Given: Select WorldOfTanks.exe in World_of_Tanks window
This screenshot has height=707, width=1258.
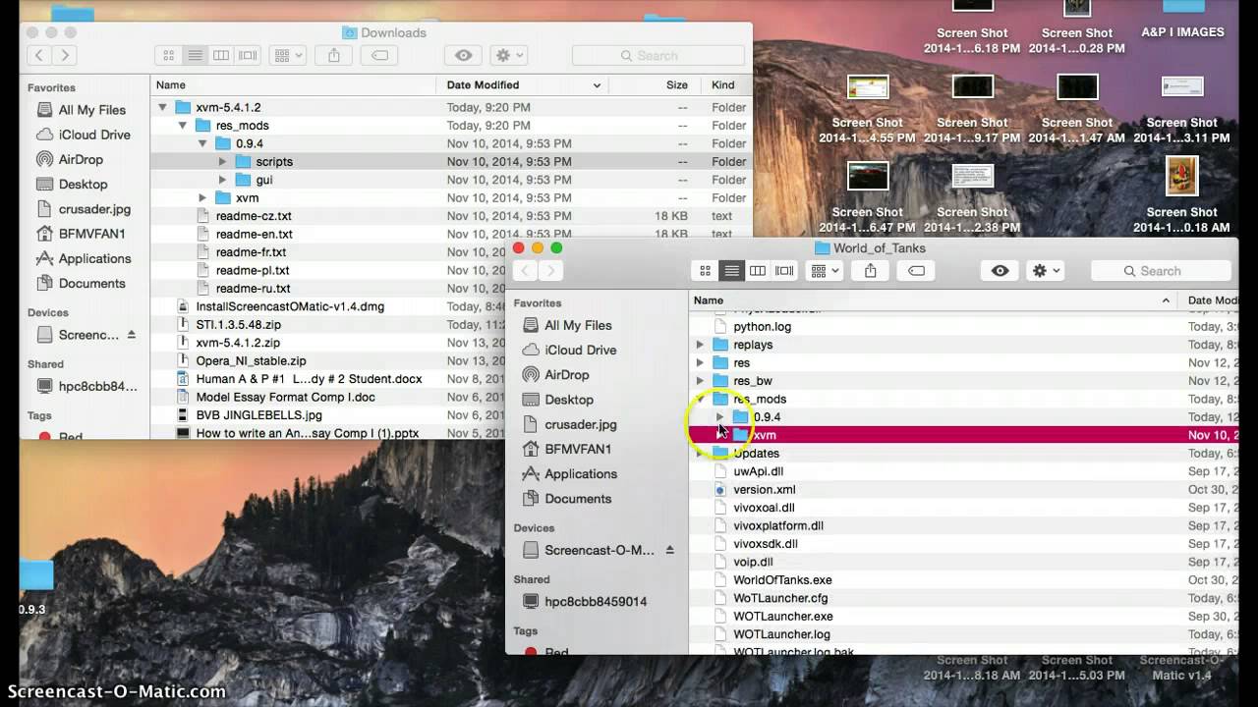Looking at the screenshot, I should (x=782, y=580).
